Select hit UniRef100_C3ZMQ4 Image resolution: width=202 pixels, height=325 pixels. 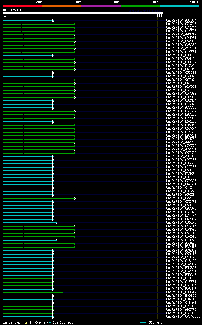click(181, 100)
